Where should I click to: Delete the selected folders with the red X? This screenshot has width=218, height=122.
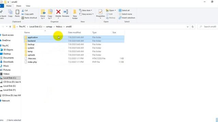pyautogui.click(x=58, y=14)
